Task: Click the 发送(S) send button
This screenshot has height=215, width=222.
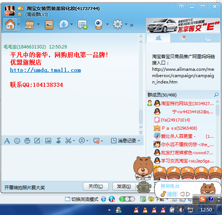Action: coord(124,186)
